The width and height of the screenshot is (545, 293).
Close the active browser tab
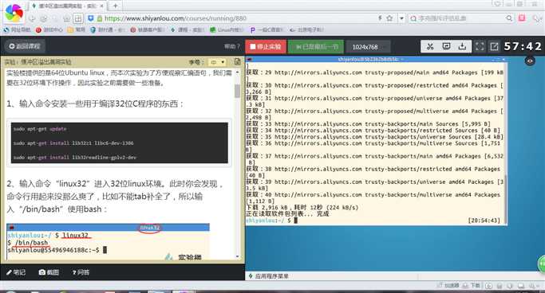tap(101, 6)
